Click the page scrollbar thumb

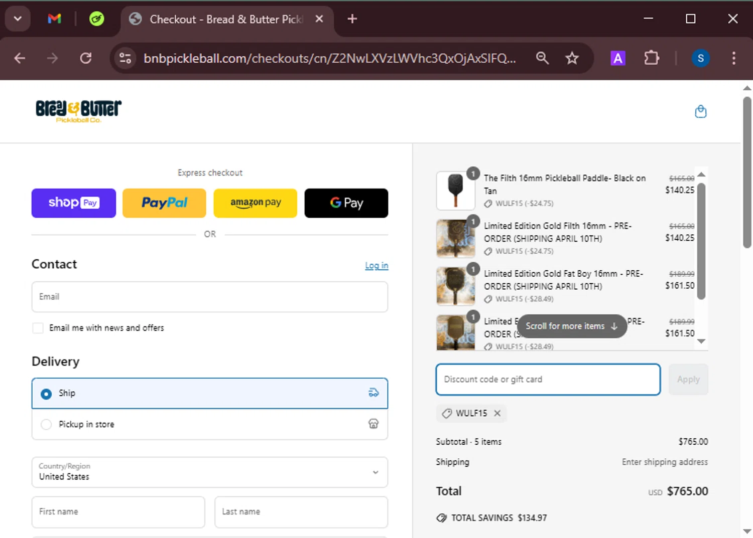pyautogui.click(x=747, y=172)
